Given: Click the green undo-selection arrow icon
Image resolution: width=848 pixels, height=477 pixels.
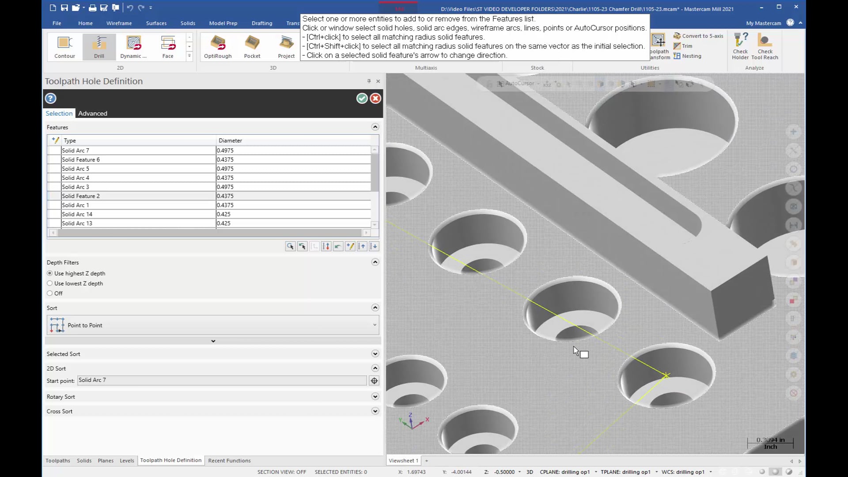Looking at the screenshot, I should (x=338, y=246).
